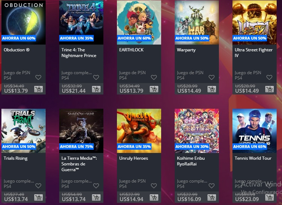The image size is (282, 205).
Task: Select the EARTHLOCK game title
Action: pos(131,50)
